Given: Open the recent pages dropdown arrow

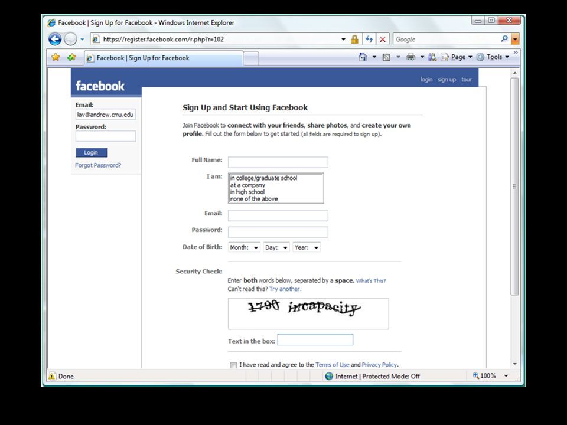Looking at the screenshot, I should [82, 40].
